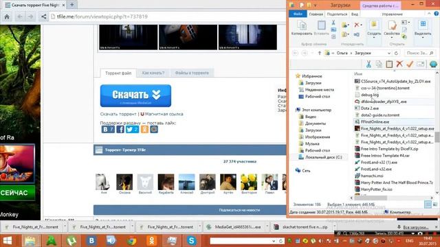This screenshot has width=440, height=247.
Task: Click the Explorer refresh icon
Action: click(396, 53)
